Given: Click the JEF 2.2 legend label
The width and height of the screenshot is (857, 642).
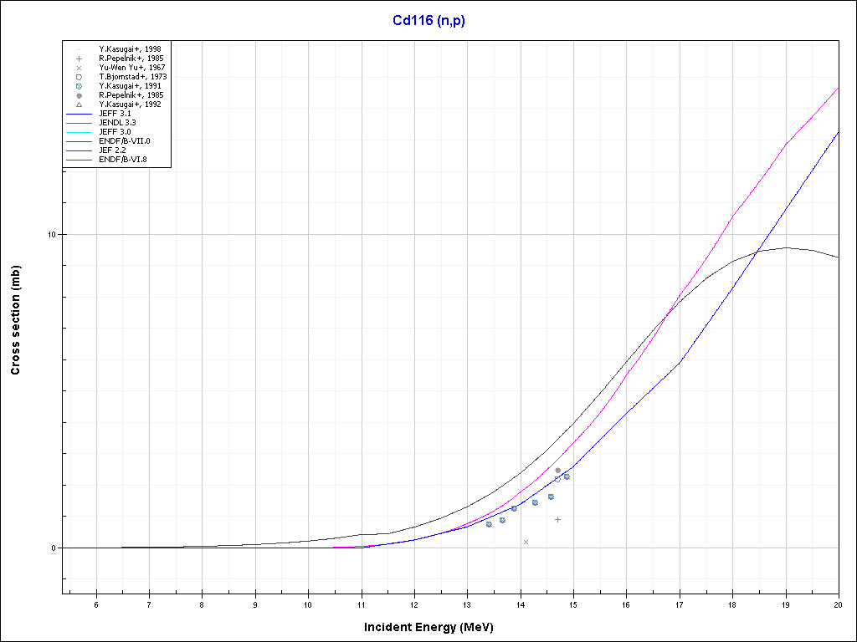Looking at the screenshot, I should pos(112,150).
